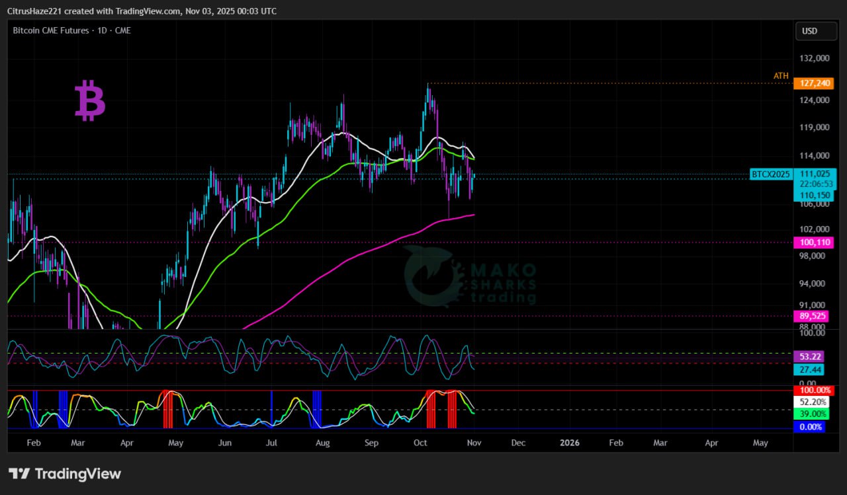
Task: Click the ATH text label on chart
Action: pos(781,76)
